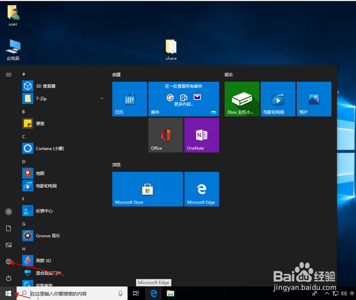The width and height of the screenshot is (356, 300).
Task: Select the 娱乐 tile group header
Action: (229, 75)
